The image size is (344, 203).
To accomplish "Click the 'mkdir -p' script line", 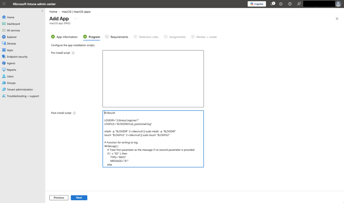I will click(x=140, y=131).
